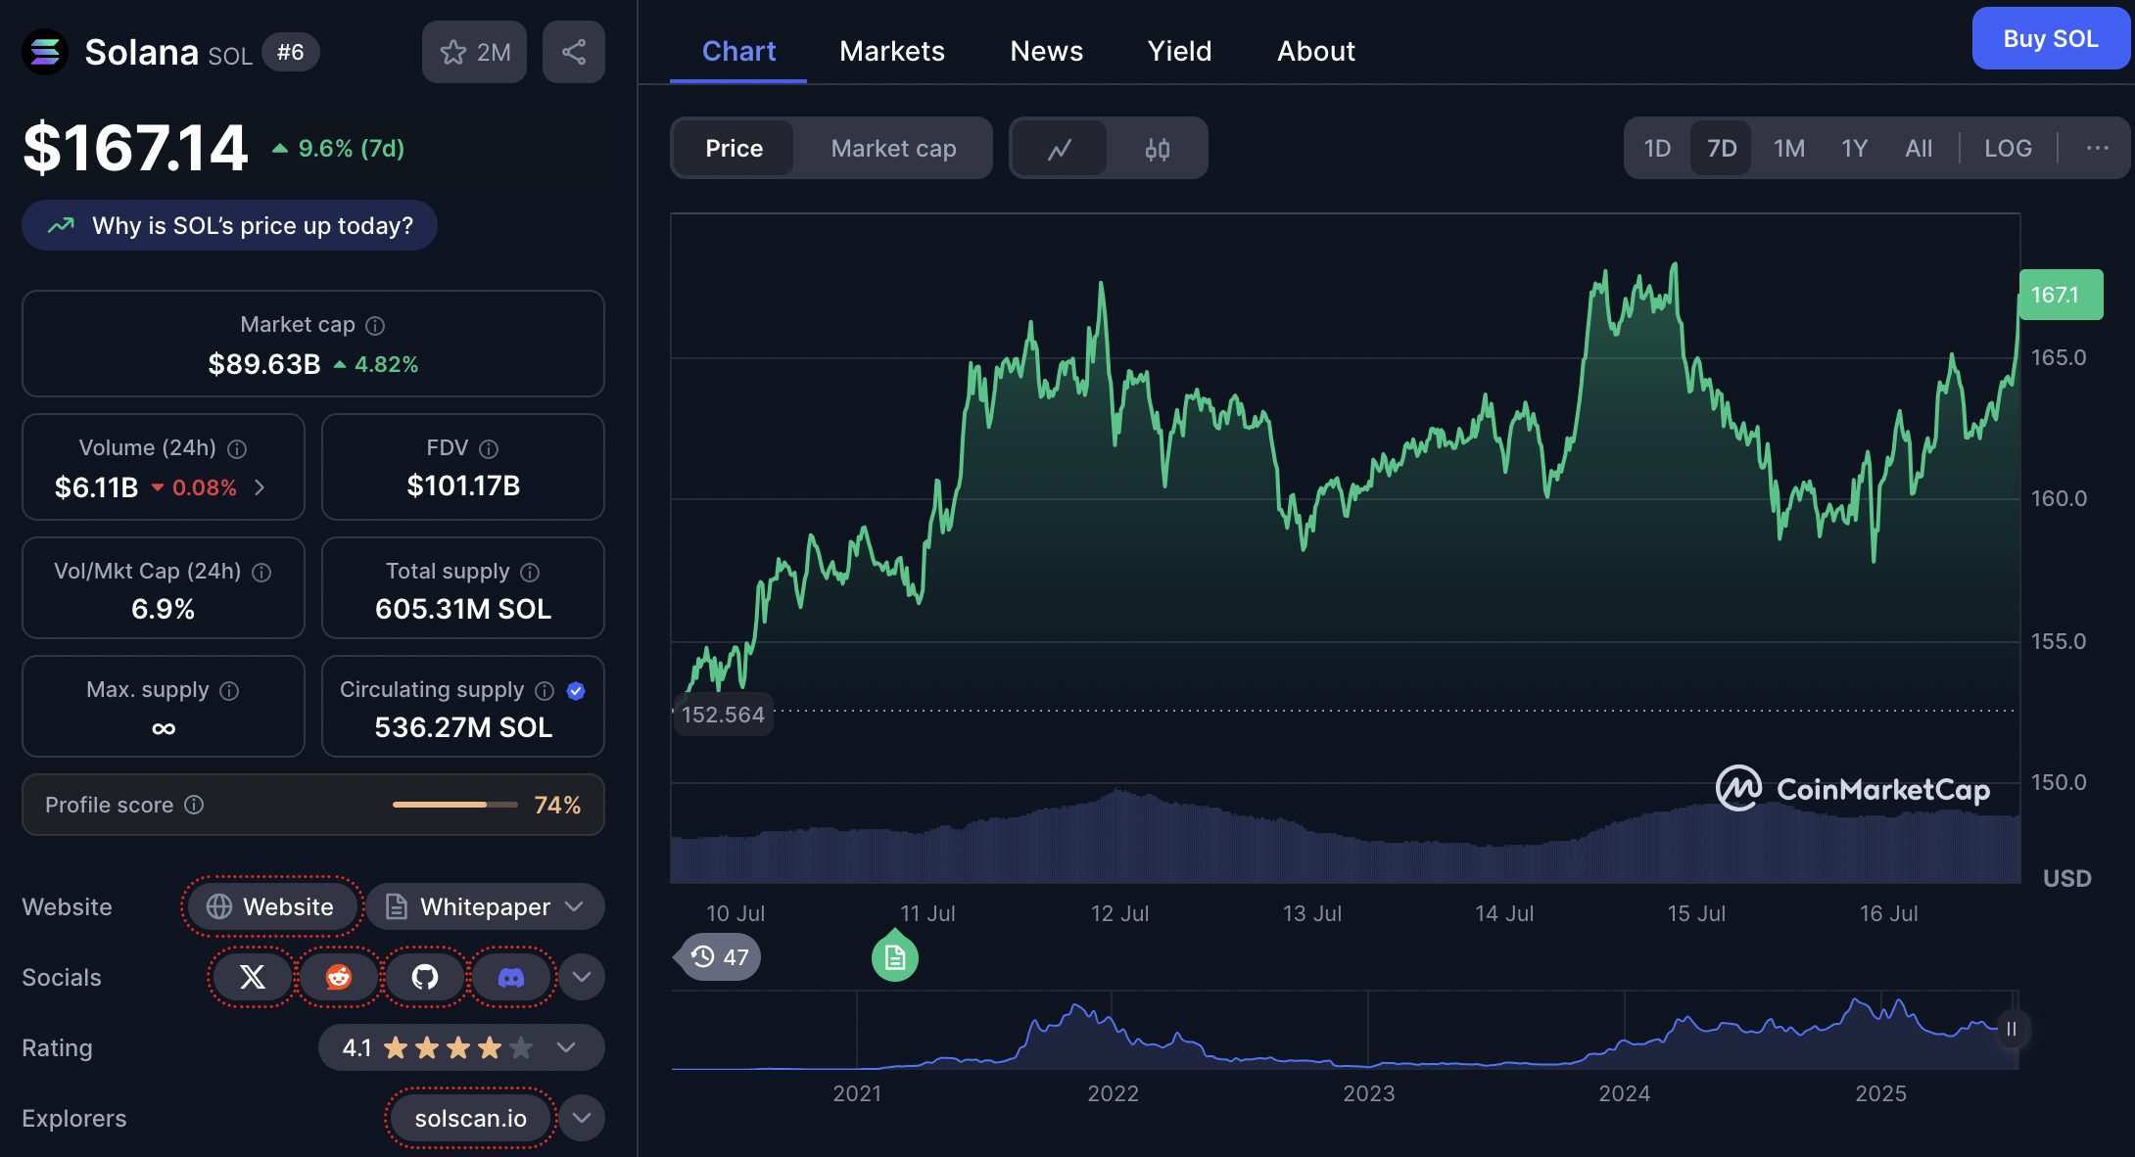Click the Profile score progress bar
Screen dimensions: 2135x1157
[x=454, y=805]
